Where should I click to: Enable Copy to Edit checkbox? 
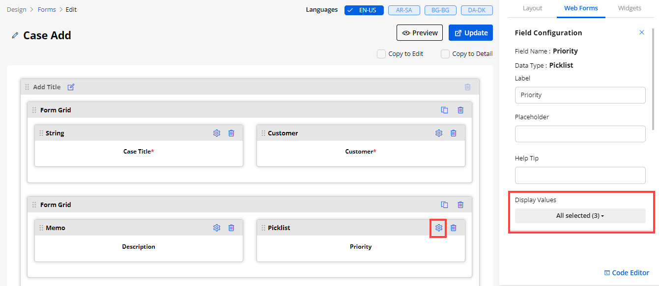(x=381, y=54)
